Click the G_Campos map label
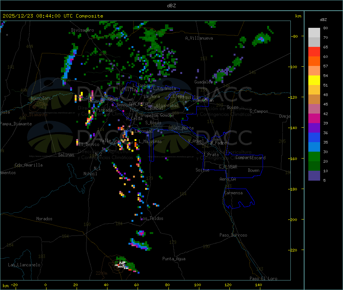Screen dimensions: 343x290 click(x=259, y=111)
